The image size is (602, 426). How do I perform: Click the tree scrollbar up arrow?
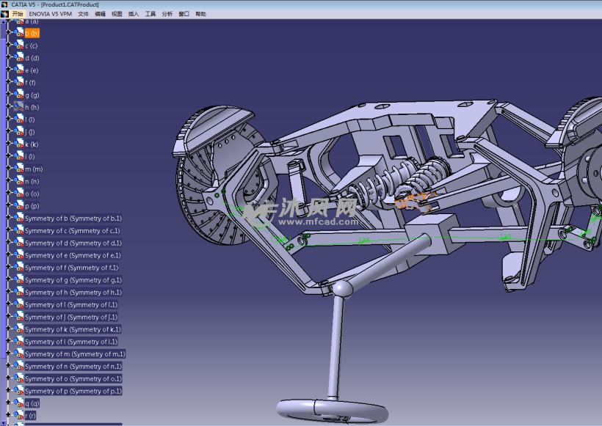[x=3, y=22]
